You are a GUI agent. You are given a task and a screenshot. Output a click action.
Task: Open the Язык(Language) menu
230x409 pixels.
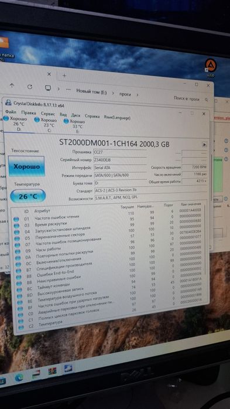point(117,117)
